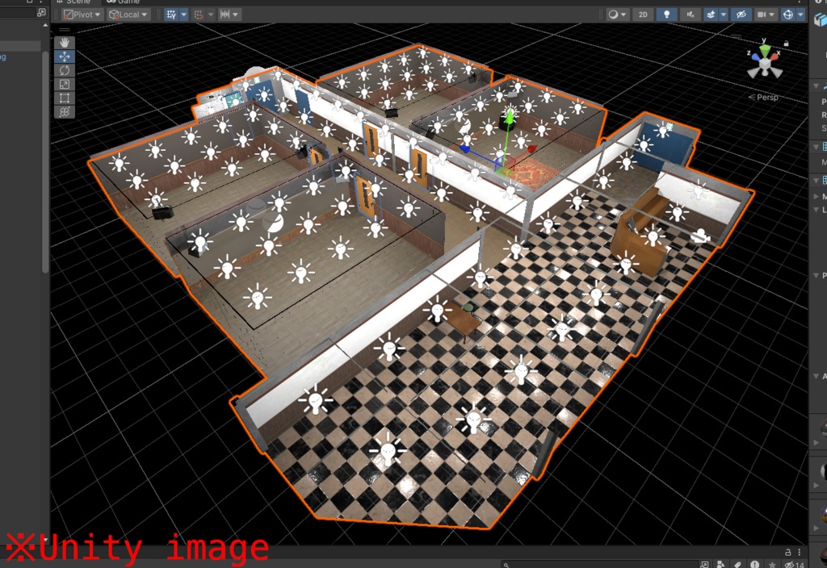The height and width of the screenshot is (568, 827).
Task: Select the Transform tool
Action: tap(65, 111)
